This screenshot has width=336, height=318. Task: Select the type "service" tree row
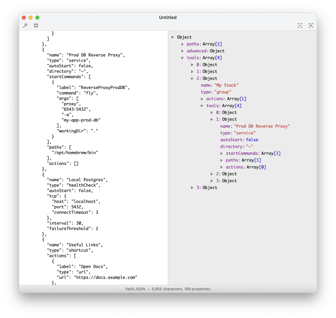238,133
